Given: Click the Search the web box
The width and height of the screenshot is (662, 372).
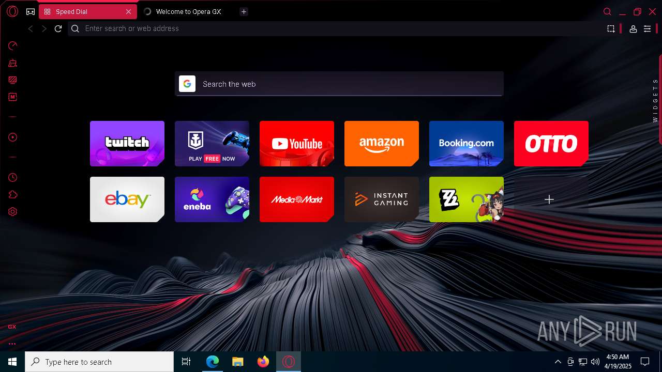Looking at the screenshot, I should pyautogui.click(x=339, y=84).
